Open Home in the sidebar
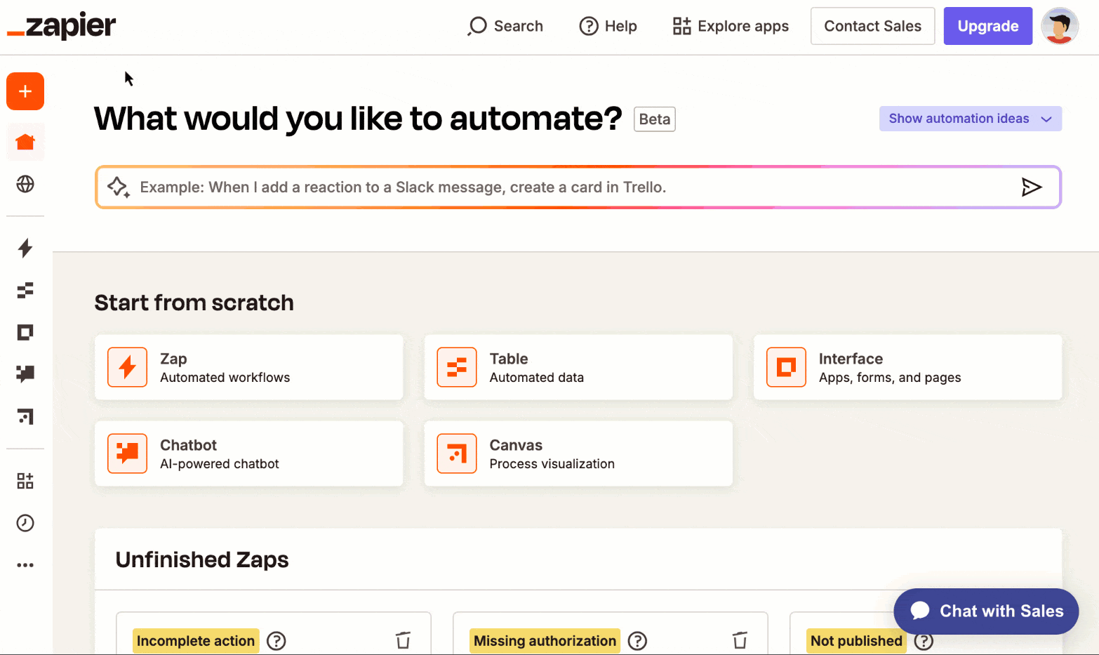The height and width of the screenshot is (655, 1099). pos(25,142)
